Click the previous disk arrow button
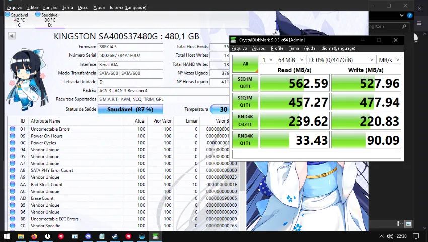Viewport: 428px width, 242px height. pyautogui.click(x=12, y=36)
